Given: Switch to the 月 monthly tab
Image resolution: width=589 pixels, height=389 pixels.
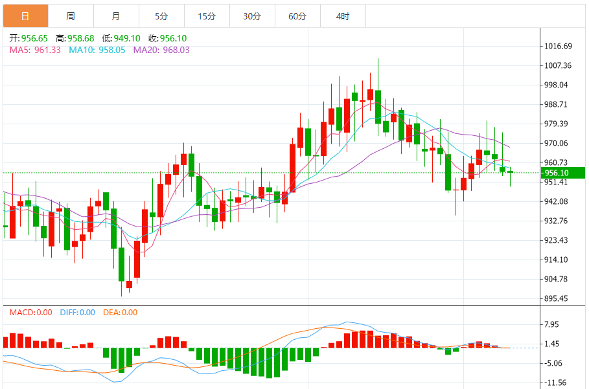Looking at the screenshot, I should pos(117,16).
